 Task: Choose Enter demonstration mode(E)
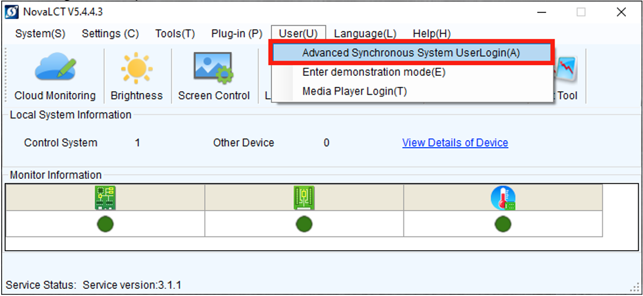(x=374, y=72)
